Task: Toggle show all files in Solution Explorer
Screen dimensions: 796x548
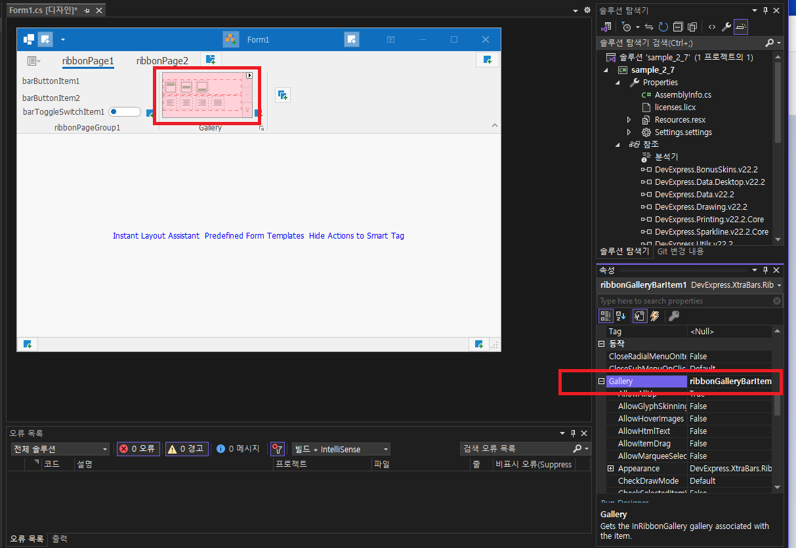Action: point(692,27)
